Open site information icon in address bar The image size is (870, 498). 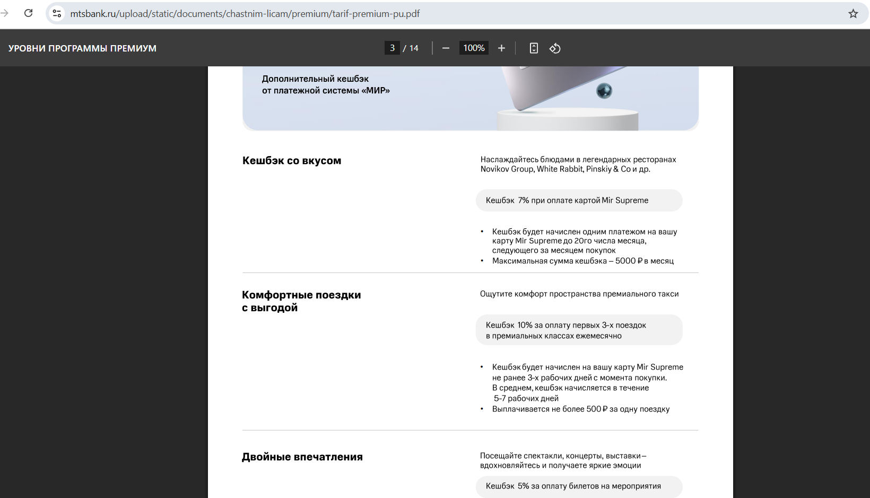pos(57,14)
